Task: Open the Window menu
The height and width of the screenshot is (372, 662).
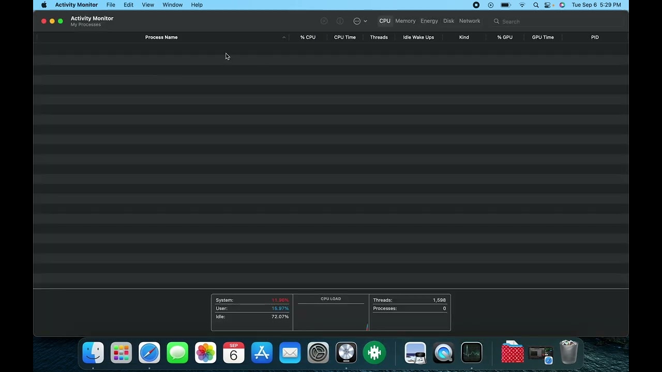Action: click(x=172, y=5)
